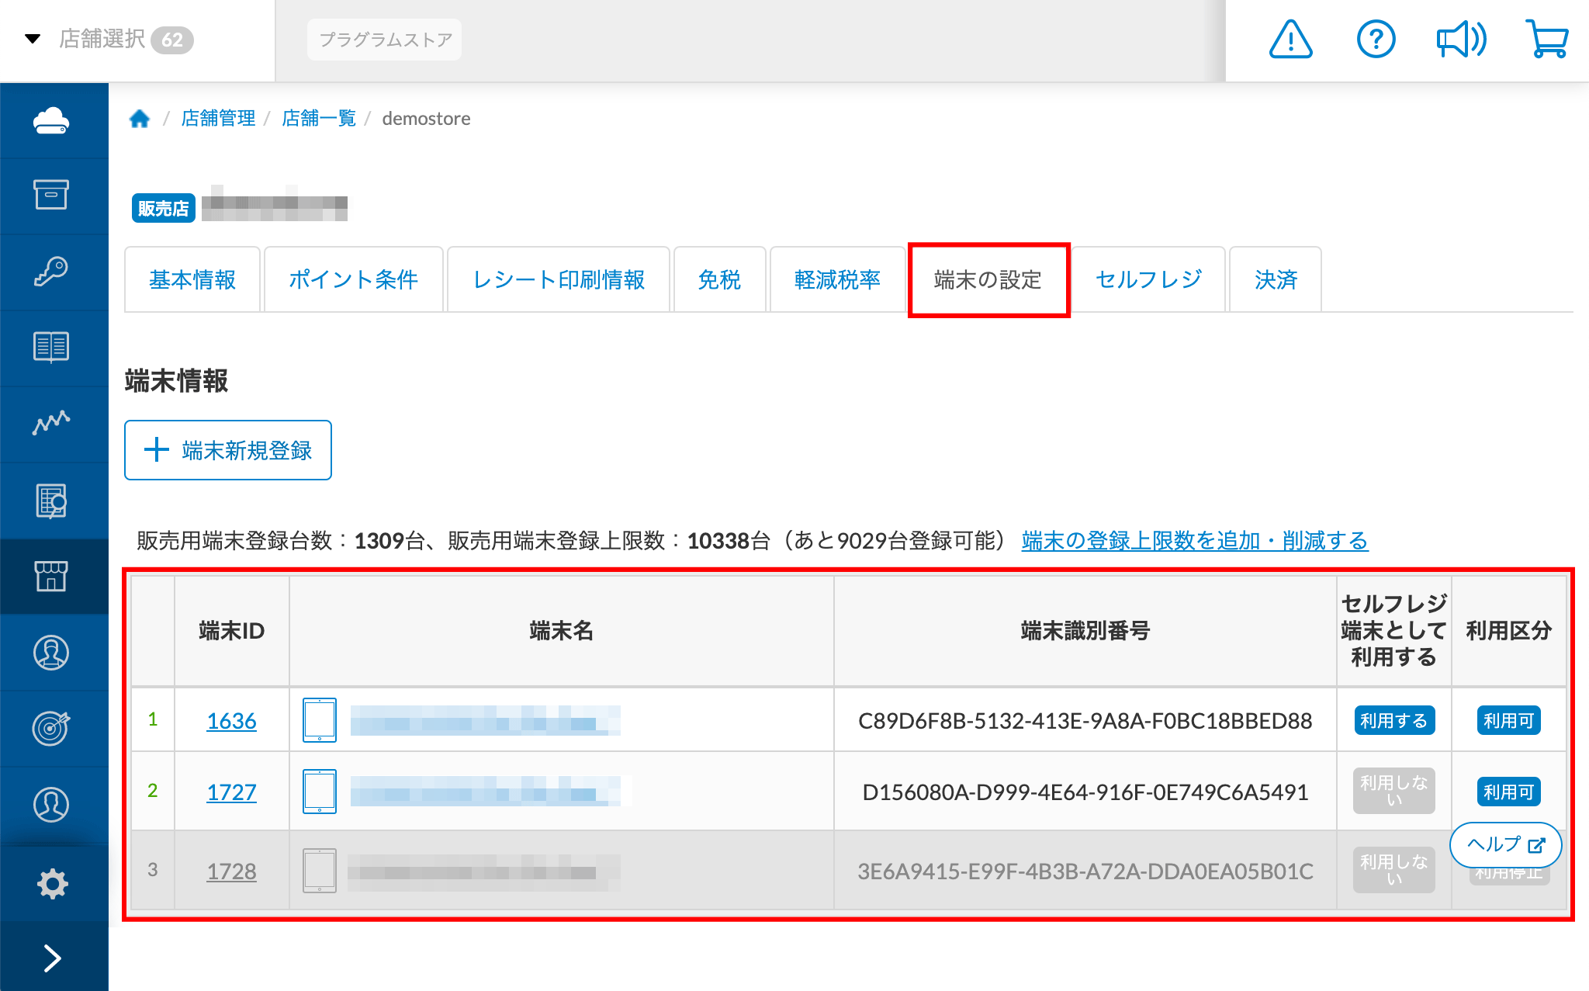Open the 基本情報 tab
The height and width of the screenshot is (991, 1589).
[192, 279]
